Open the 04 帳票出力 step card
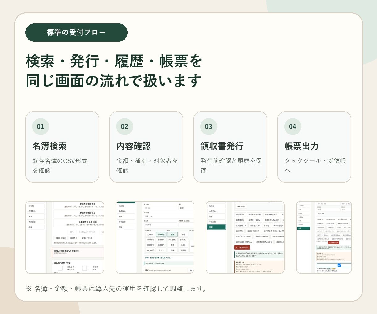Viewport: 377px width, 314px height. (x=314, y=147)
